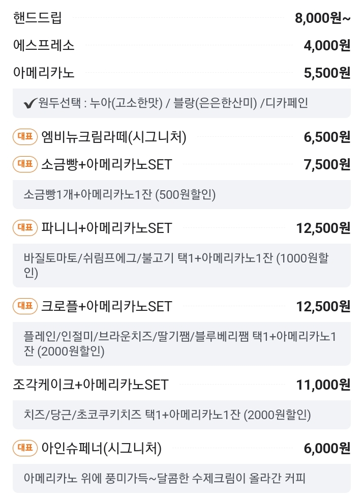Click the 8,000원~ price for 핸드드립

point(322,18)
